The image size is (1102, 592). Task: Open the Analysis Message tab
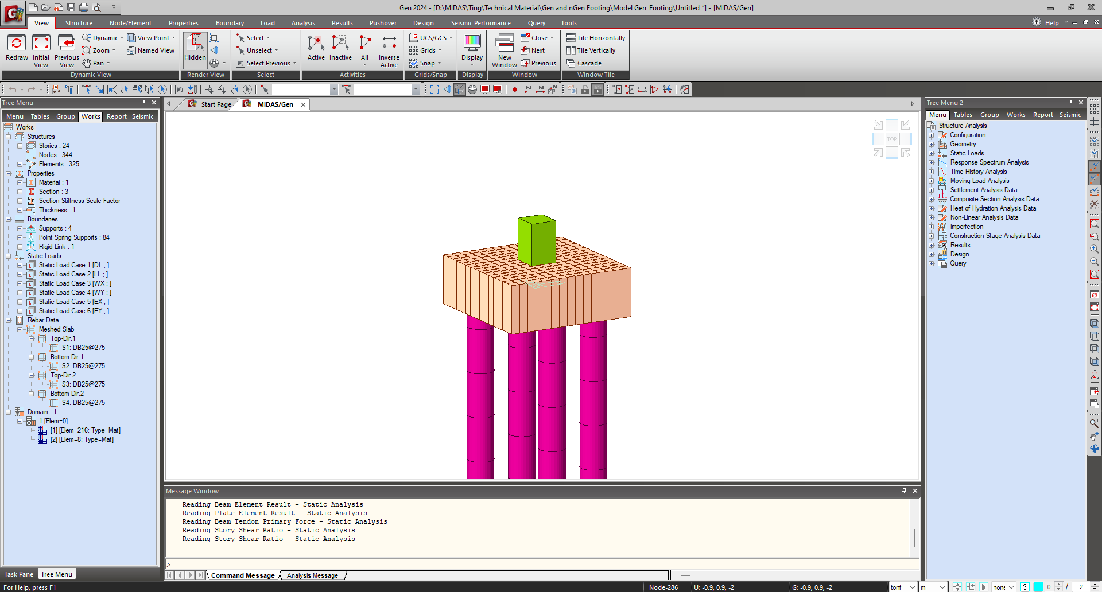312,575
